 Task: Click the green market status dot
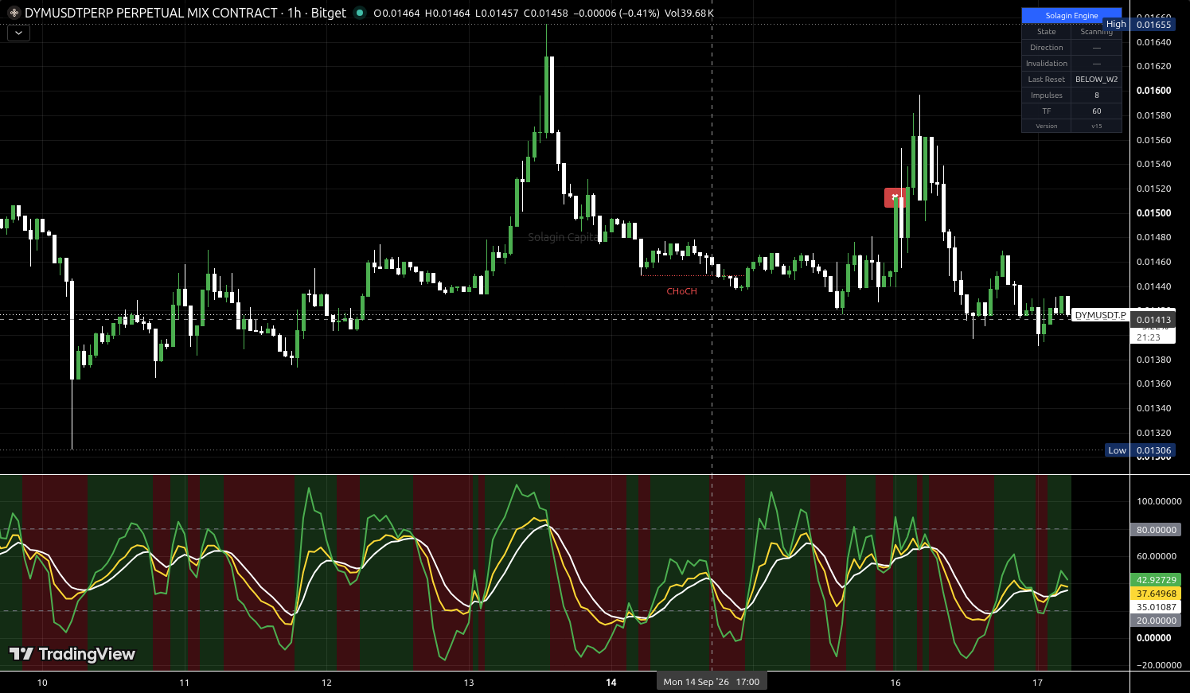coord(360,13)
